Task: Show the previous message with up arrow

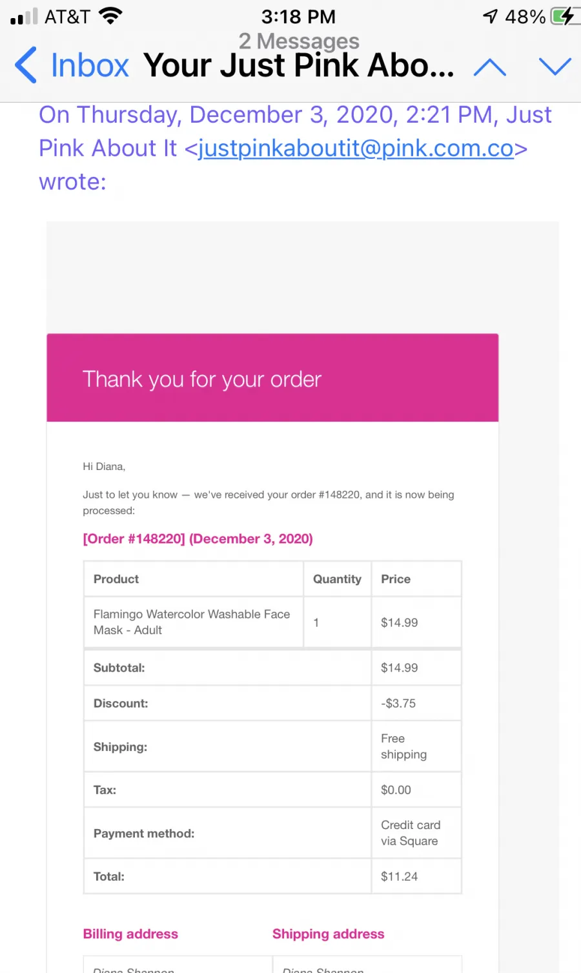Action: tap(490, 67)
